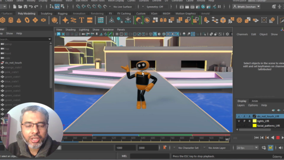
Task: Click the play backwards triangle button
Action: coord(272,138)
